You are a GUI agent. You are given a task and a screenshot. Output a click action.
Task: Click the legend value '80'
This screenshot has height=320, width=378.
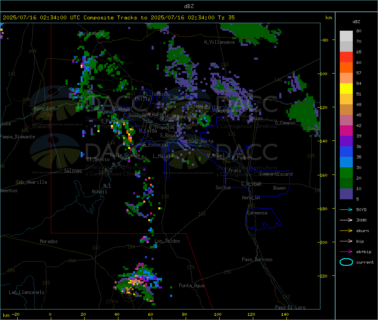coord(359,31)
